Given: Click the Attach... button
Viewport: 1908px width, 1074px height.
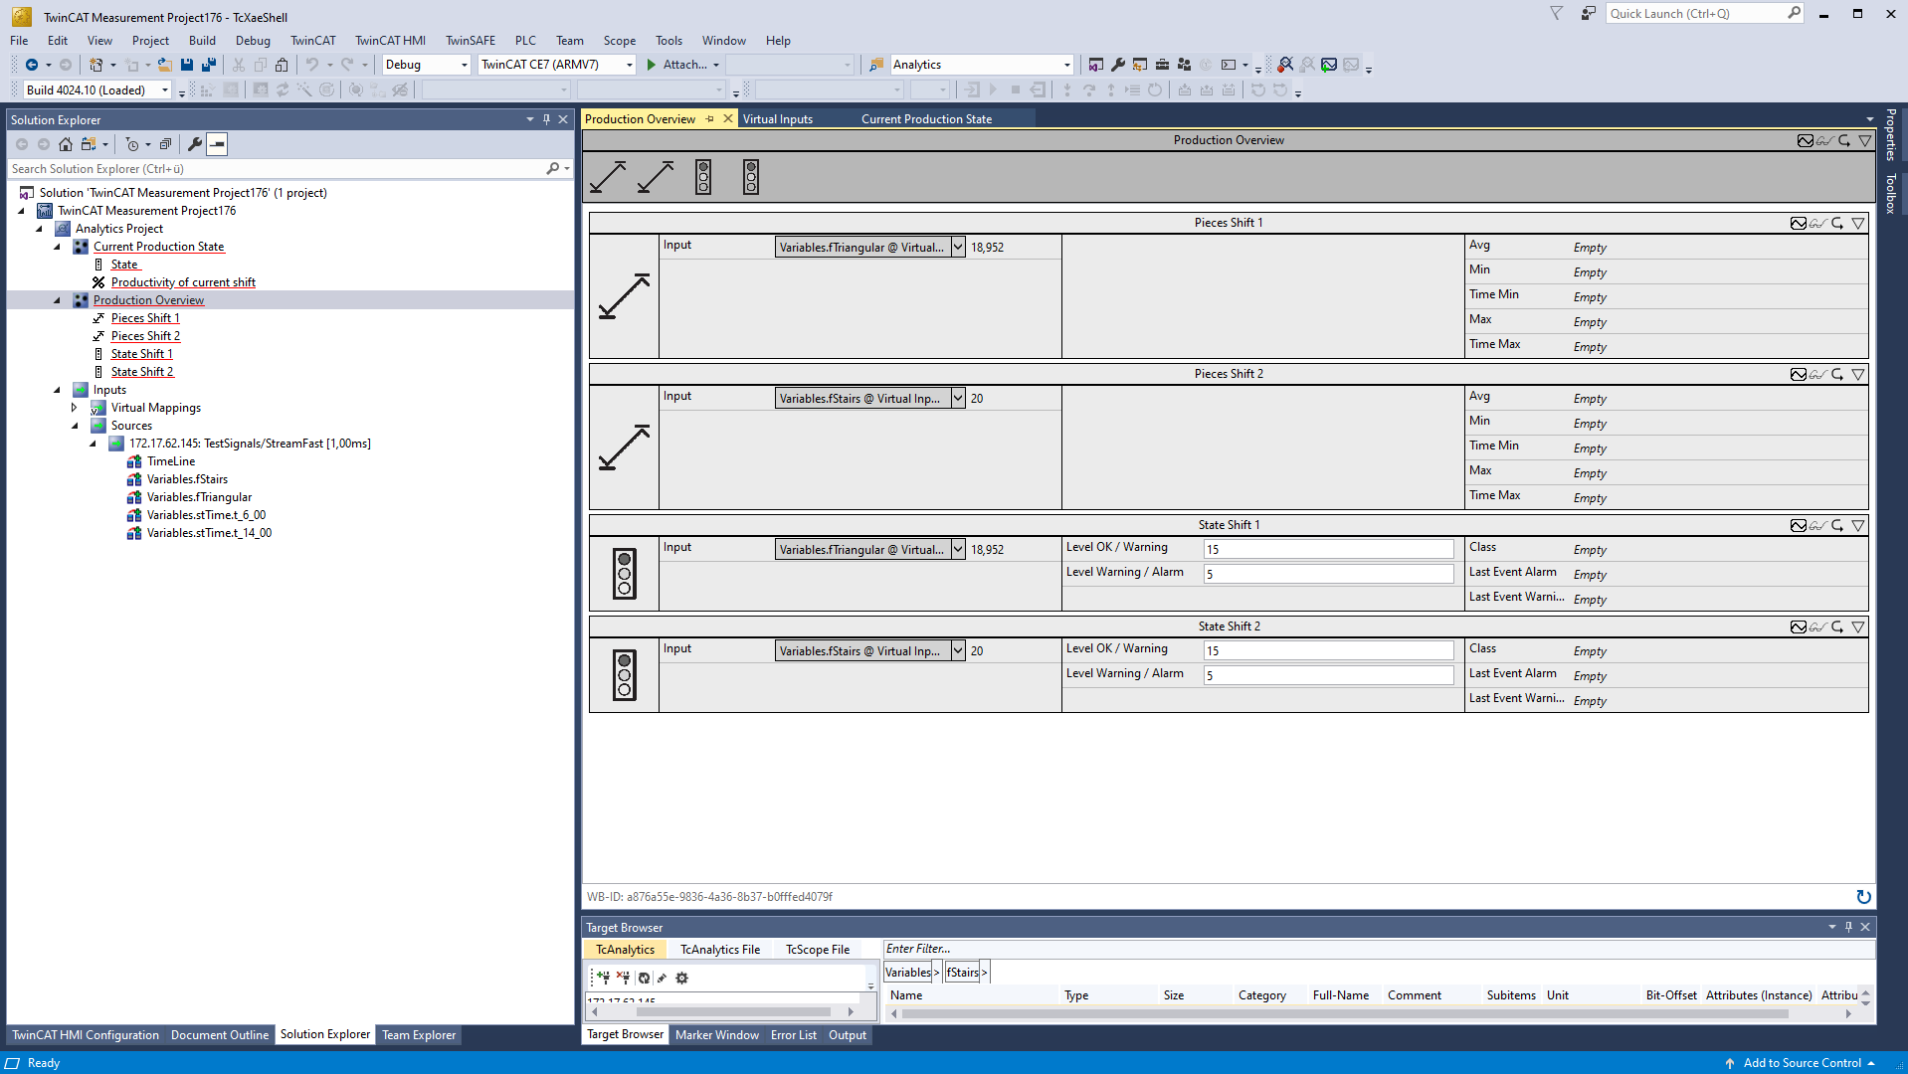Looking at the screenshot, I should (x=682, y=65).
